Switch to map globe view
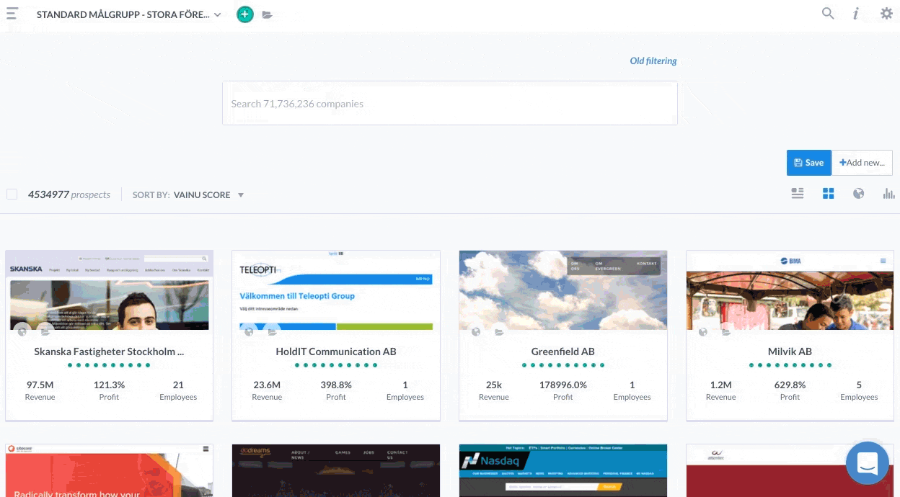Screen dimensions: 900x497 (858, 194)
